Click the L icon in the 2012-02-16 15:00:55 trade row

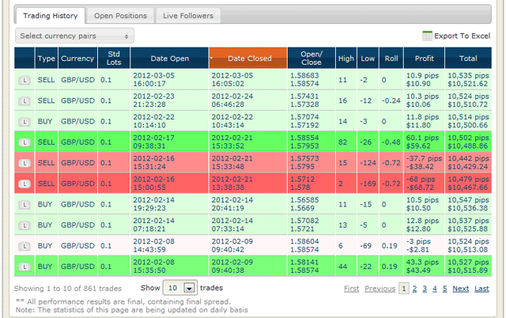tap(25, 184)
